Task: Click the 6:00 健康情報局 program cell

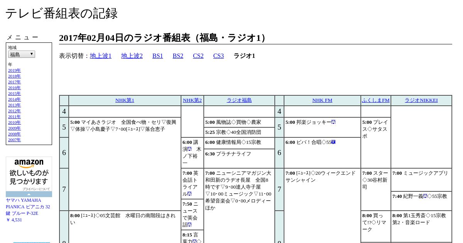Action: [239, 143]
